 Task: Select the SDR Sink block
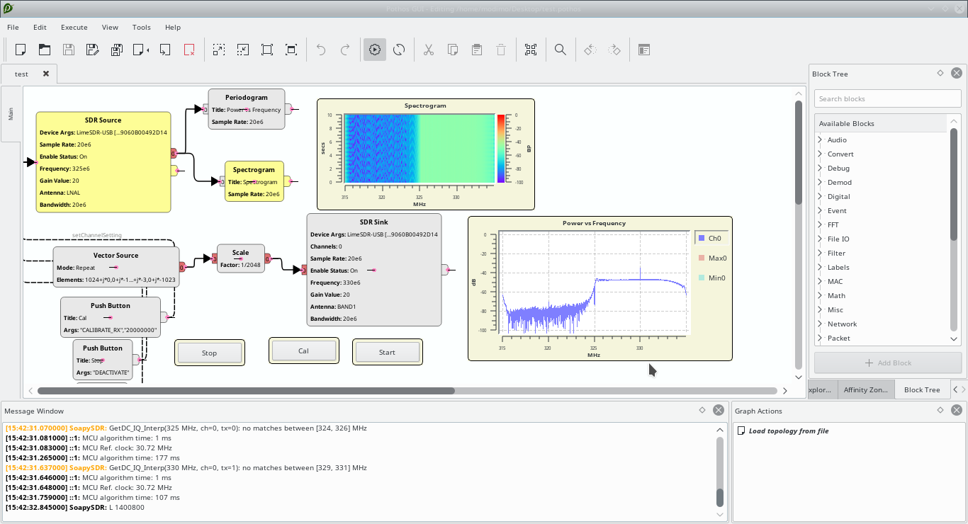[x=374, y=270]
